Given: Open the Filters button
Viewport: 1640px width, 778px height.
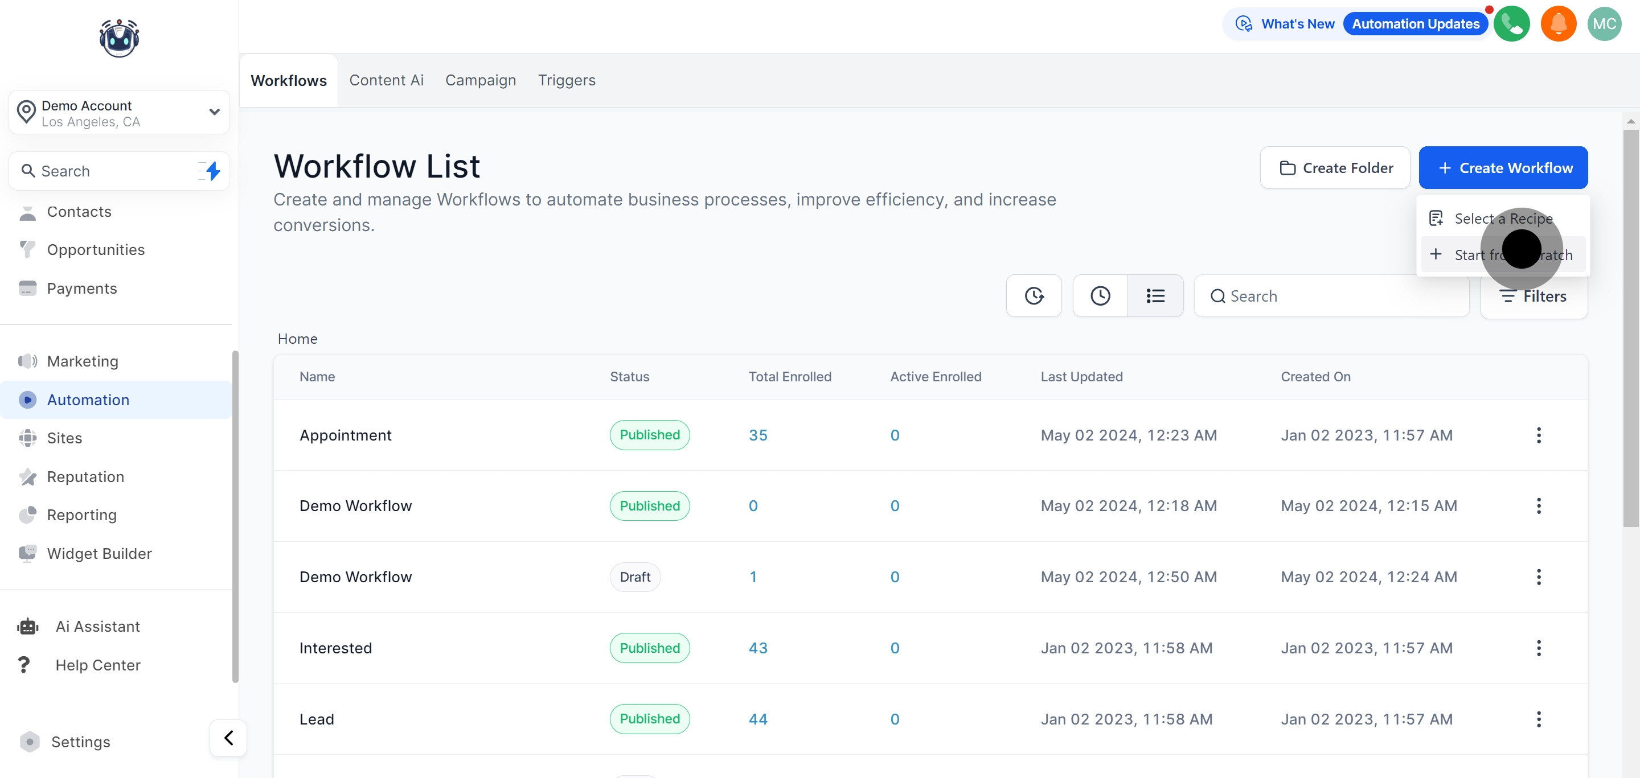Looking at the screenshot, I should coord(1533,297).
